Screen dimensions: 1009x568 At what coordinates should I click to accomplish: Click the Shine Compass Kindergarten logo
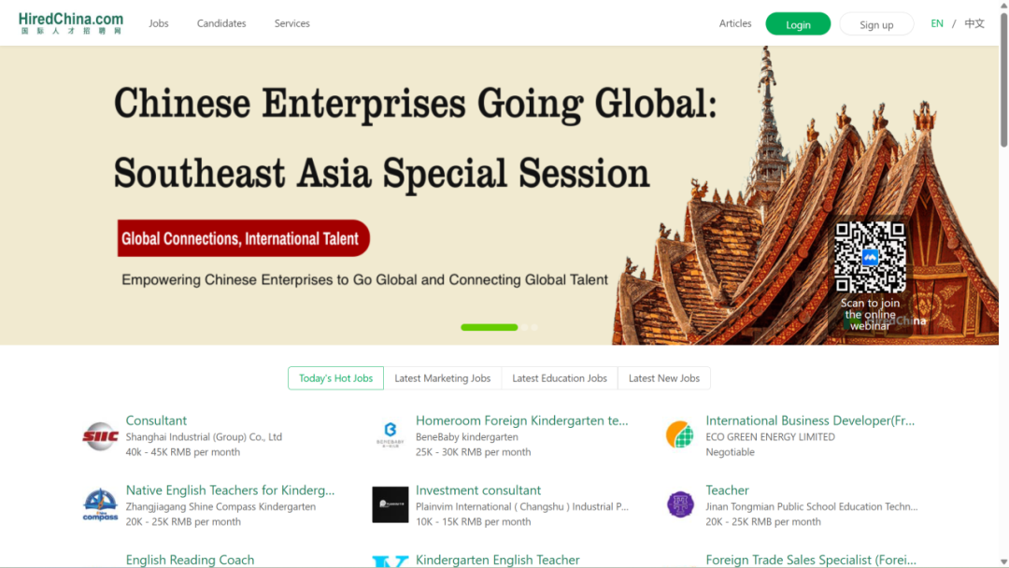(100, 505)
